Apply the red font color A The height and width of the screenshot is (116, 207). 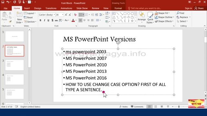pos(73,20)
